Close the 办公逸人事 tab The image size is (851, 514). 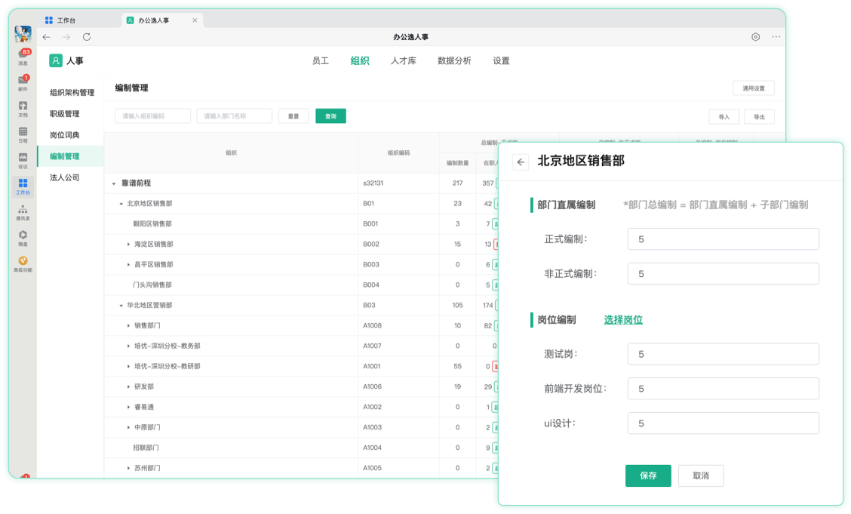(195, 20)
